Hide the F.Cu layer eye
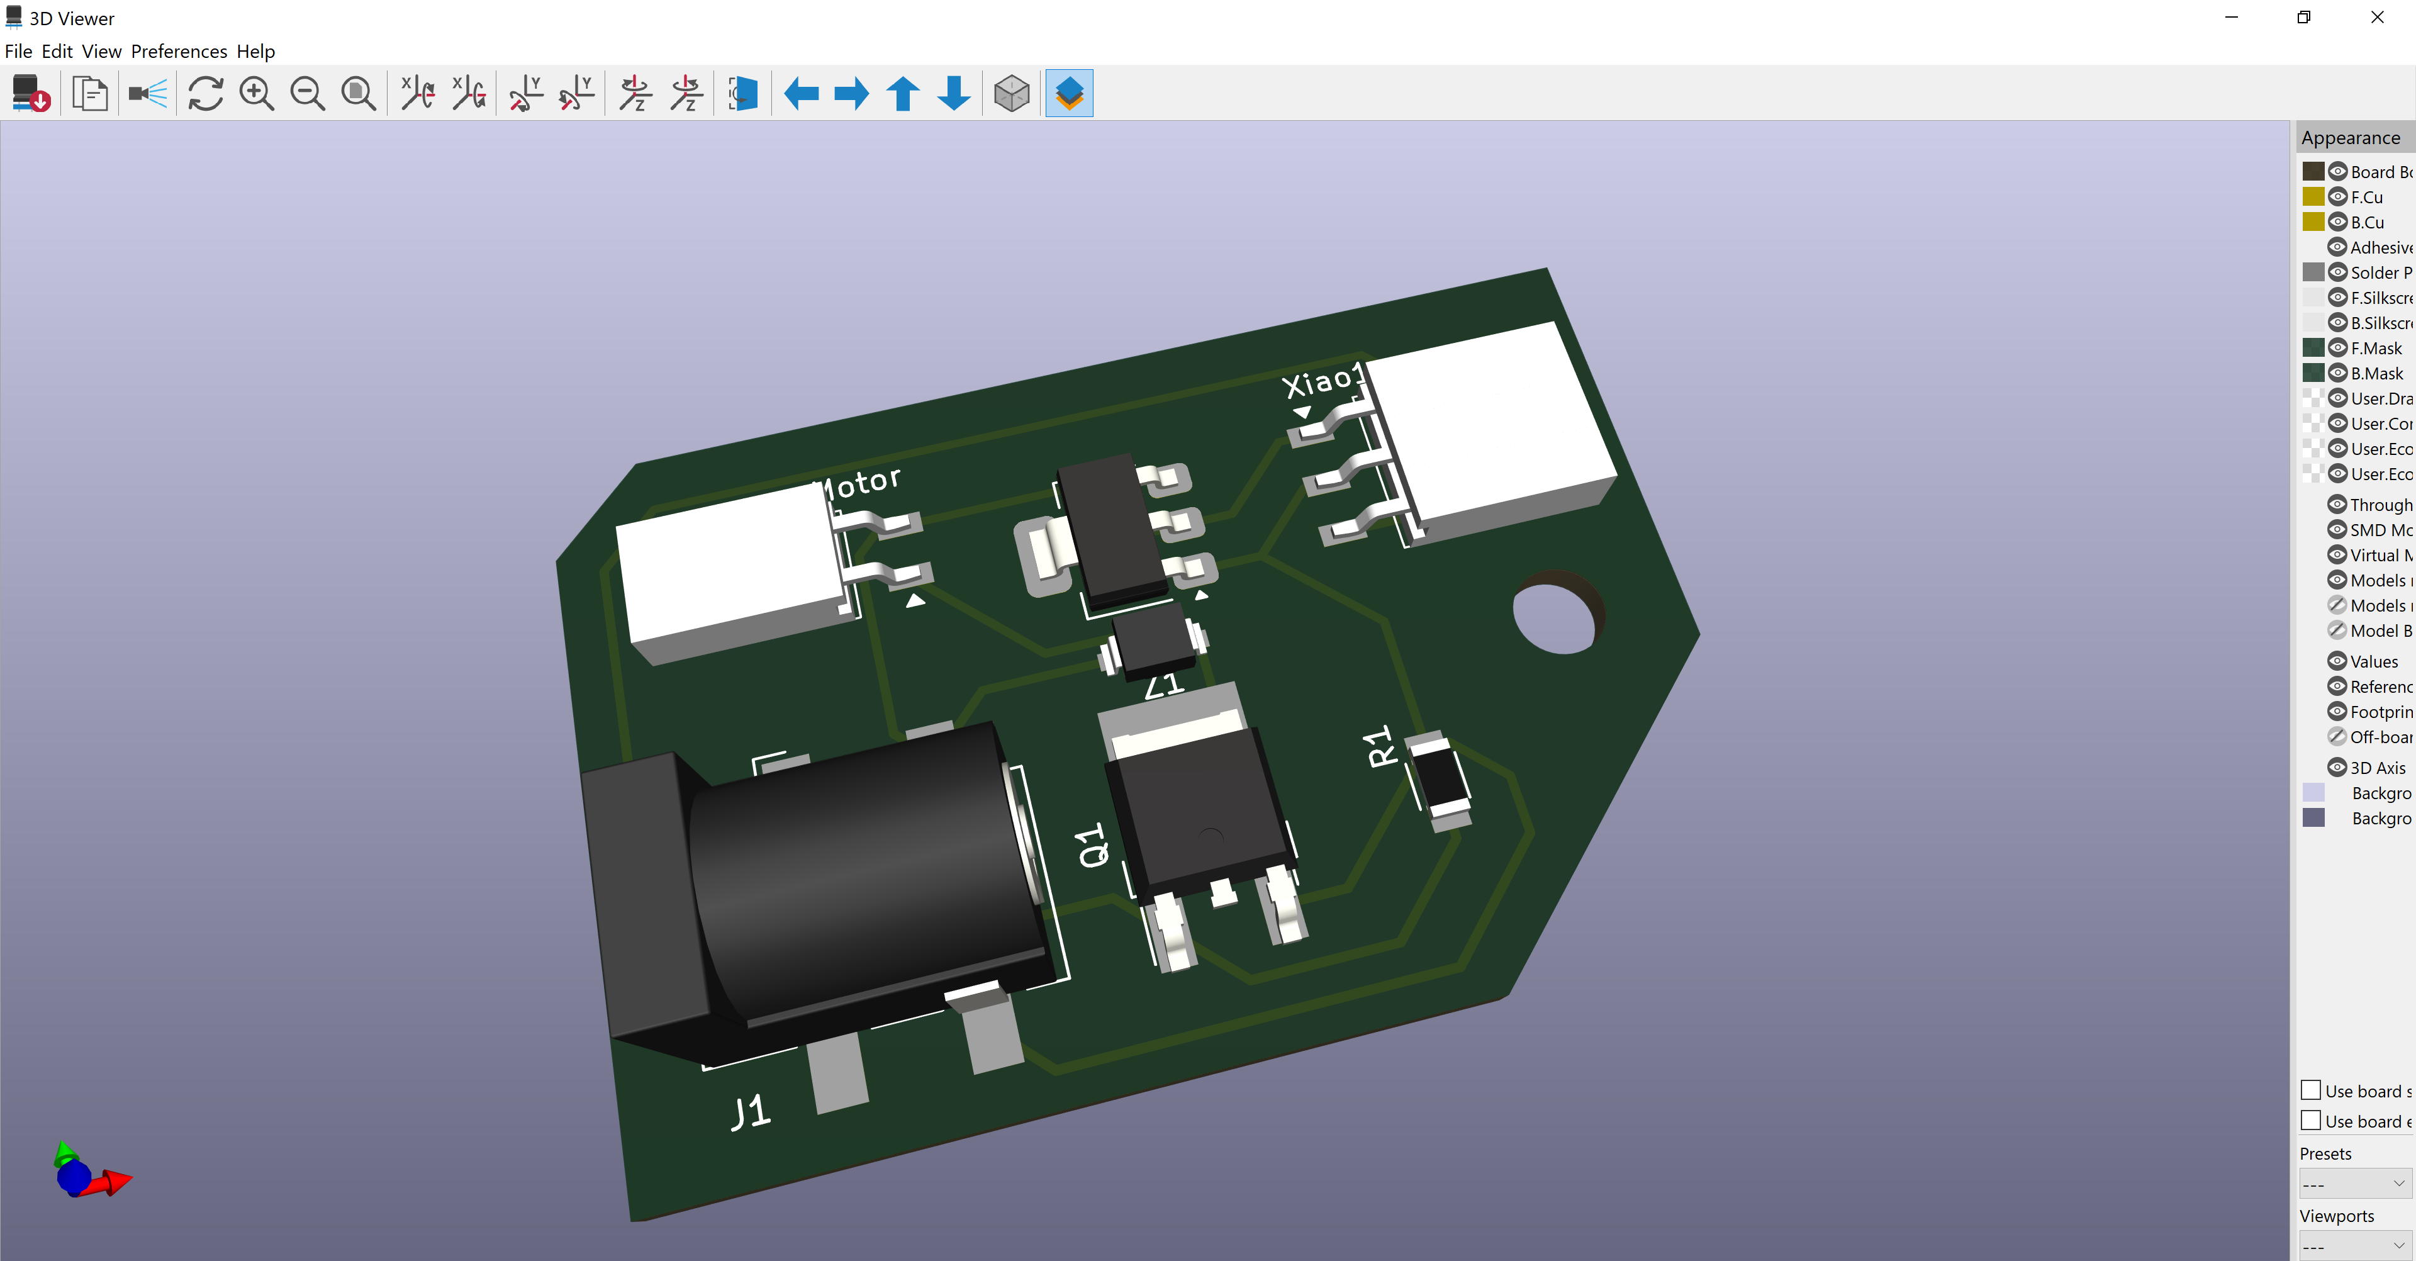This screenshot has height=1261, width=2416. click(x=2338, y=197)
